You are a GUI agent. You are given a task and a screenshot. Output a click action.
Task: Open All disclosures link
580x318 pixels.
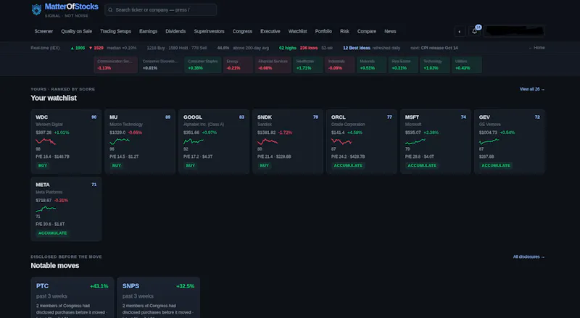click(x=529, y=256)
